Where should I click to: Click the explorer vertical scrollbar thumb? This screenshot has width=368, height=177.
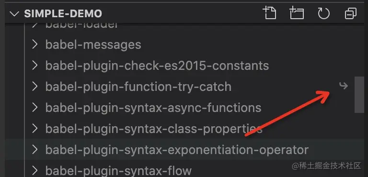[359, 94]
